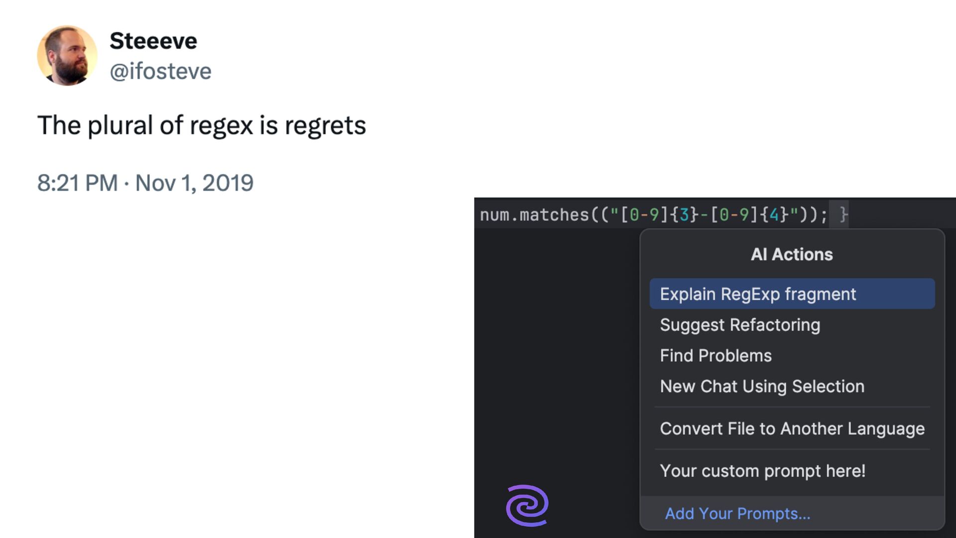
Task: Run the Find Problems action
Action: click(x=716, y=356)
